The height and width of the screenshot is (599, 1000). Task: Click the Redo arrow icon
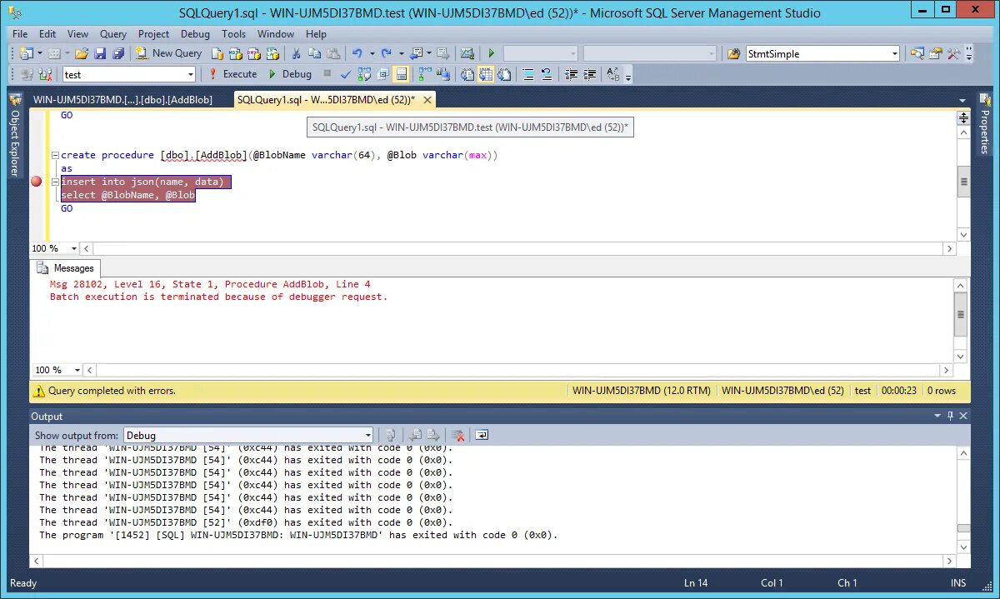386,53
